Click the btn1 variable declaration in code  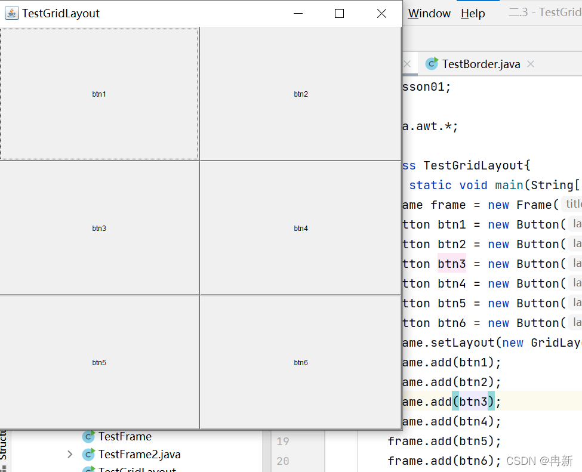tap(452, 224)
